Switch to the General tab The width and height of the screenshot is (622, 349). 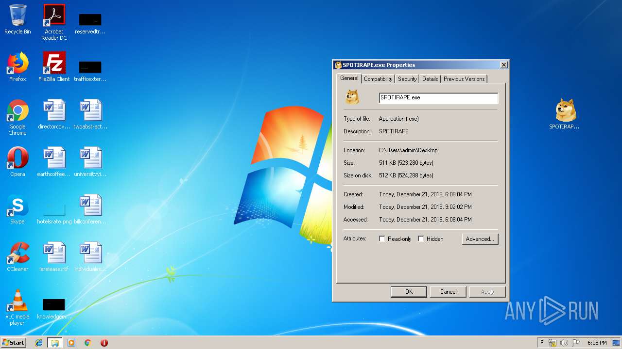(349, 78)
